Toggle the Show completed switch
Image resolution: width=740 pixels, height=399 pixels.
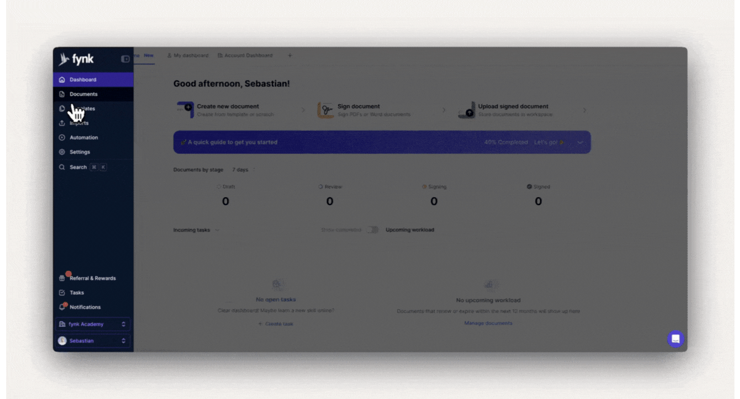(372, 230)
